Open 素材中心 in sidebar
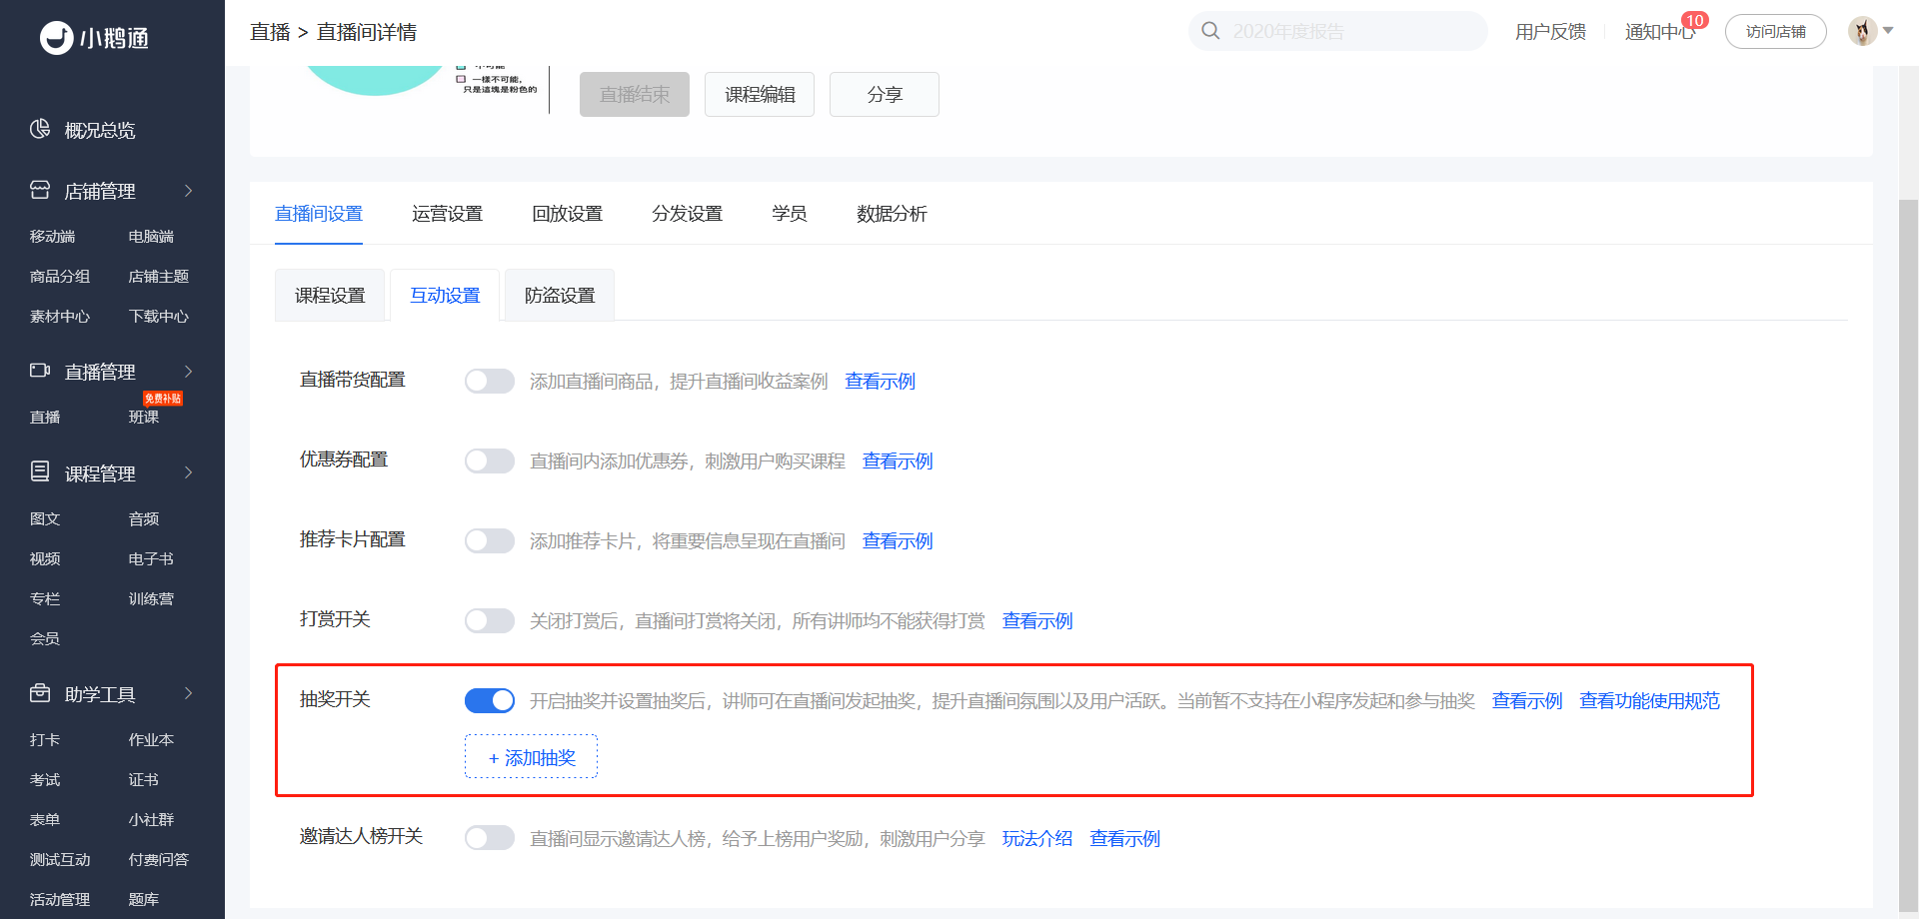Image resolution: width=1919 pixels, height=919 pixels. [x=60, y=317]
